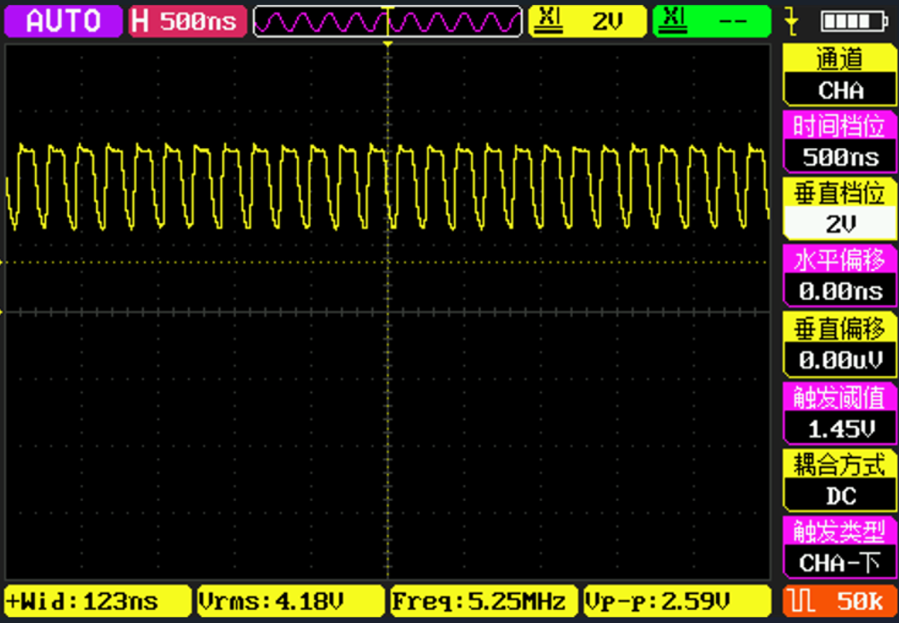Click the Vrms:4.18V measurement readout
This screenshot has height=623, width=899.
point(290,601)
